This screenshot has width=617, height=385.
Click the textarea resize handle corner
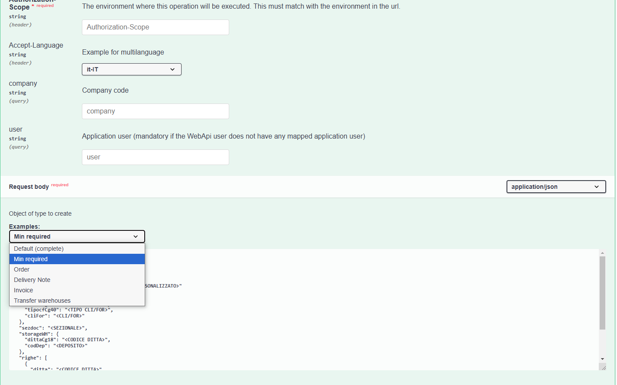603,367
